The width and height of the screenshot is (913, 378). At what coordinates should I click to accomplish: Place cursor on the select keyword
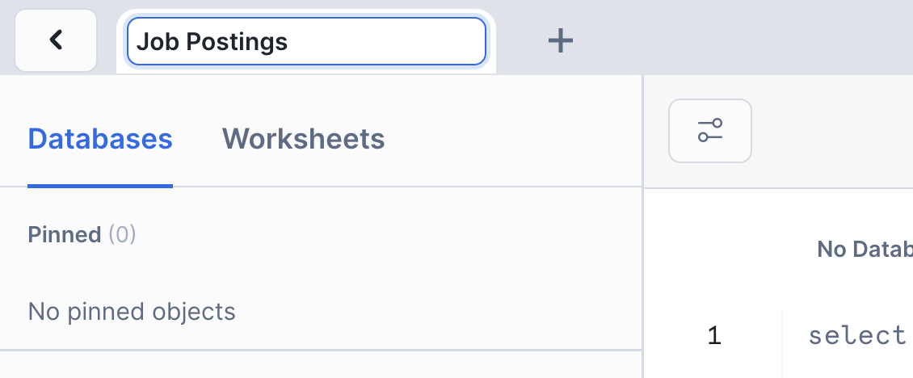(856, 334)
